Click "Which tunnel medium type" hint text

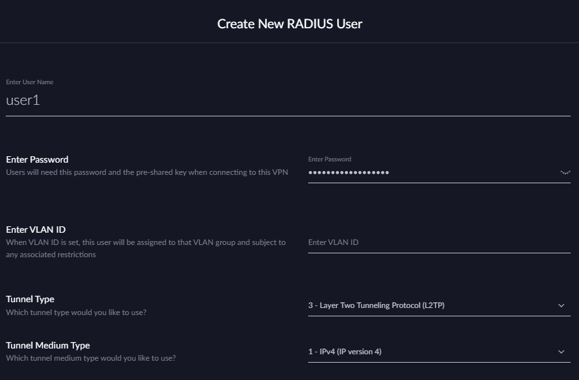91,357
